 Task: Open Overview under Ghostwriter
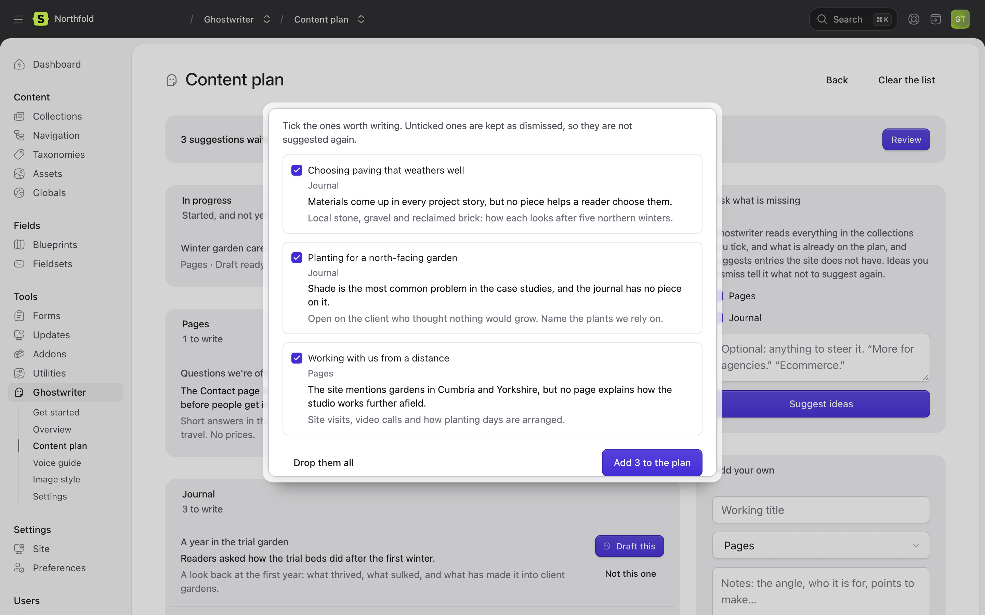point(52,429)
